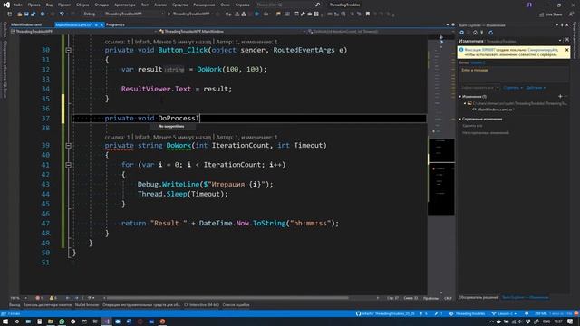The image size is (580, 326).
Task: Open the Test menu
Action: pyautogui.click(x=145, y=5)
